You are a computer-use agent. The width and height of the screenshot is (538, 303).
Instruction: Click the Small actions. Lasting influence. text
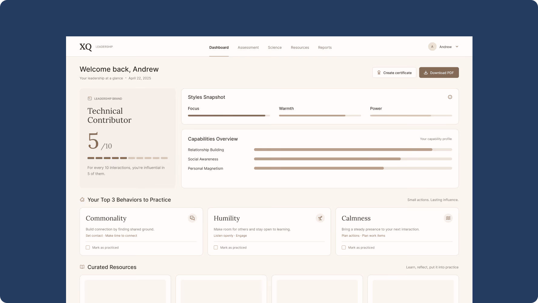[433, 200]
